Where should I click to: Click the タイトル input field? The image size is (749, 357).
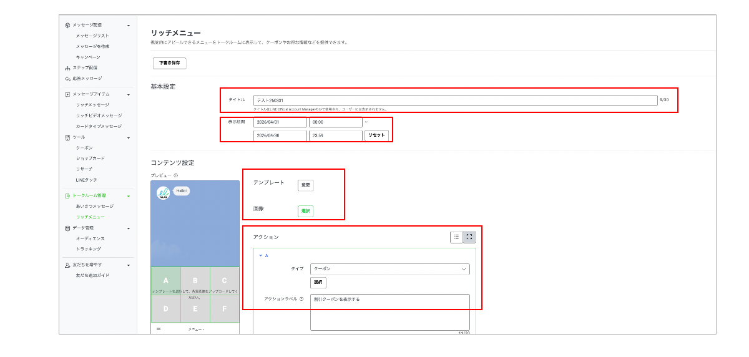455,100
